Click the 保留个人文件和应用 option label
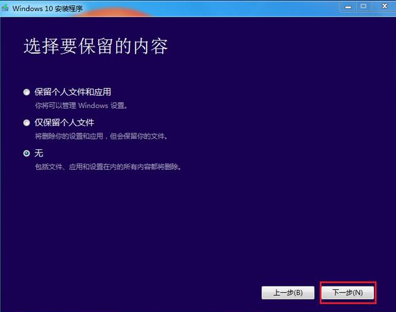The height and width of the screenshot is (312, 396). pyautogui.click(x=77, y=92)
